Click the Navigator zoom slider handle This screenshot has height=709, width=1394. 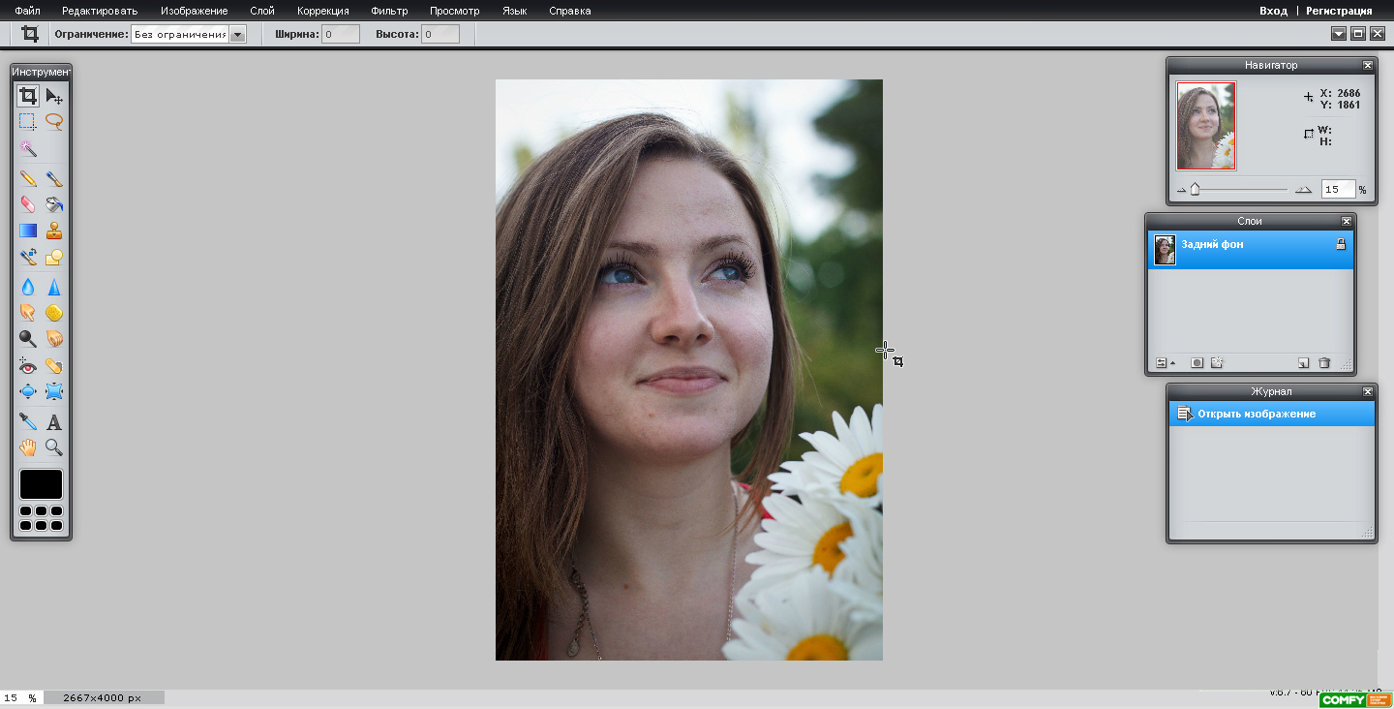tap(1195, 190)
